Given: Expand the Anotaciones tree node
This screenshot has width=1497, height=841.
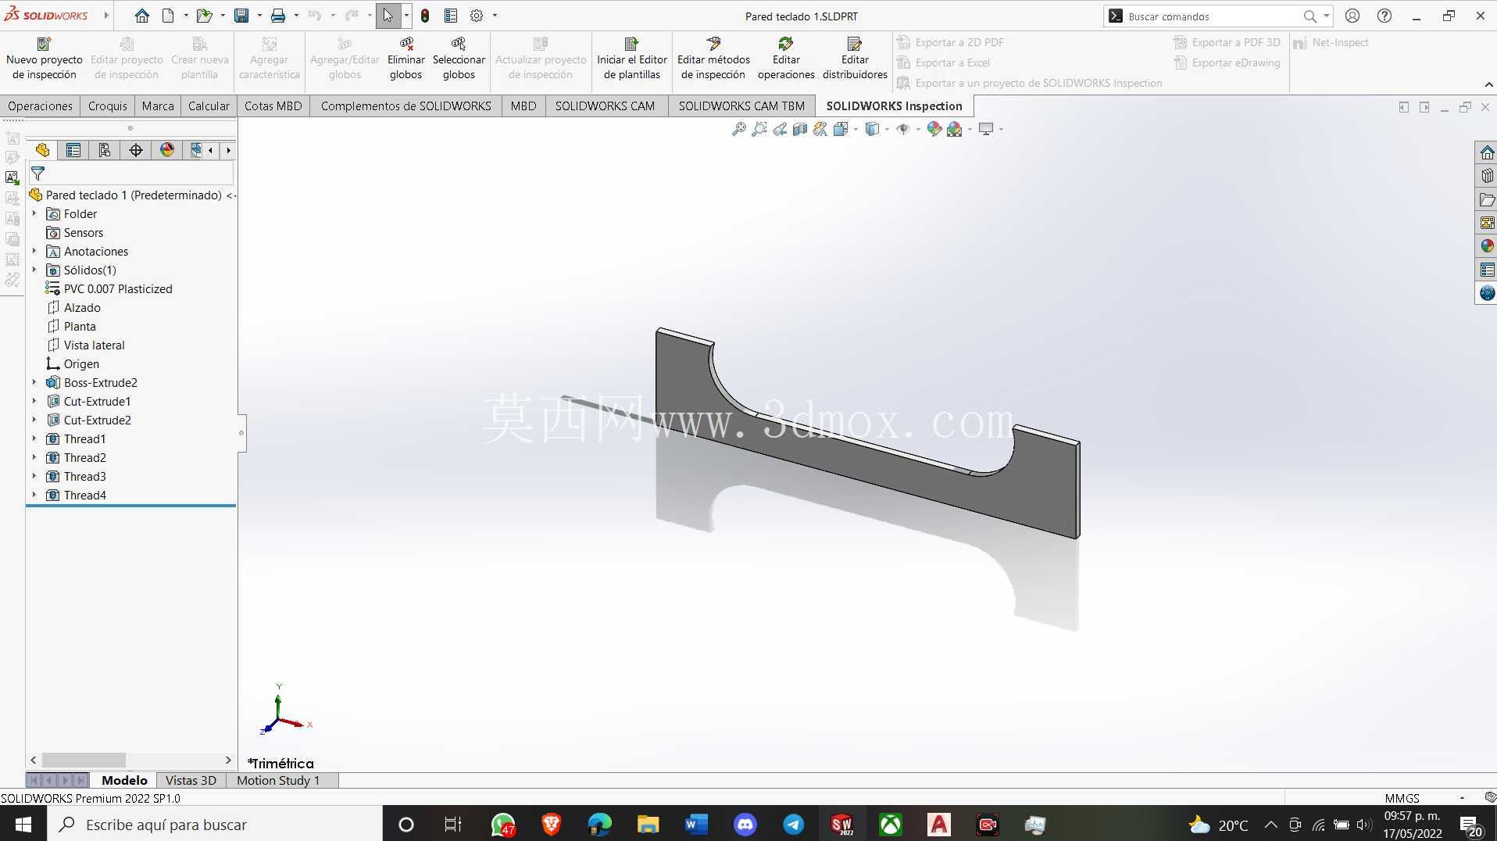Looking at the screenshot, I should click(34, 251).
